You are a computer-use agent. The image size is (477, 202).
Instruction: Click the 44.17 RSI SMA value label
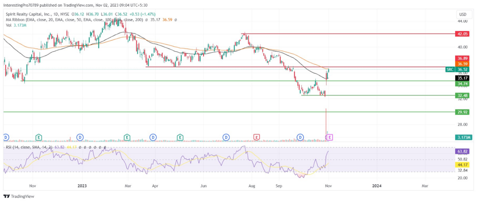[463, 165]
